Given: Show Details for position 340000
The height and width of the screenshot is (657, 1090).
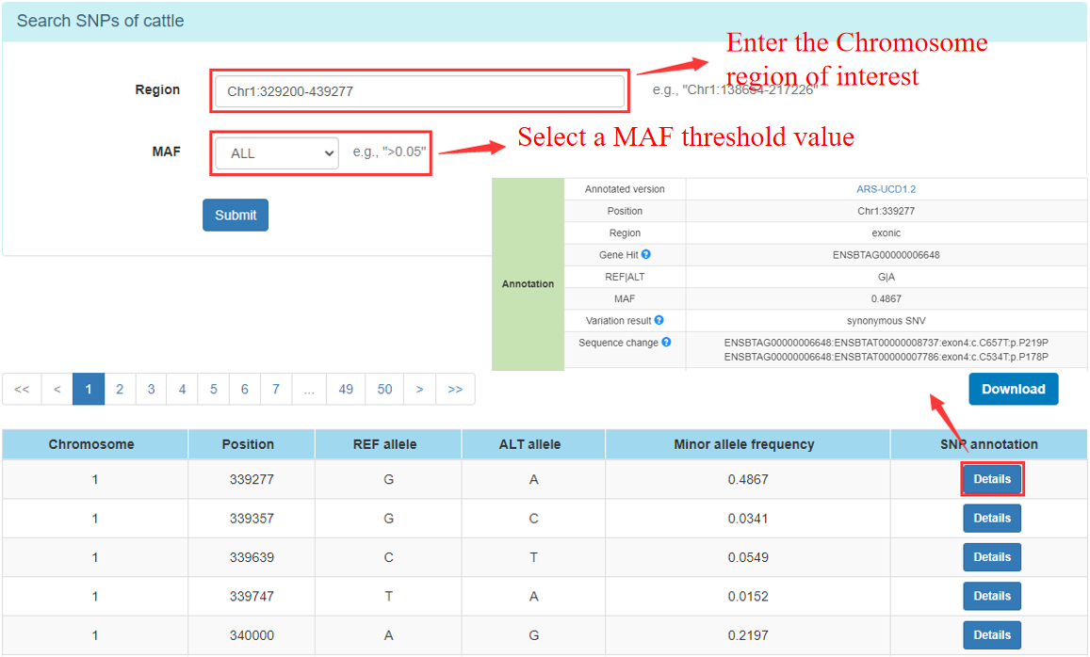Looking at the screenshot, I should [x=991, y=635].
